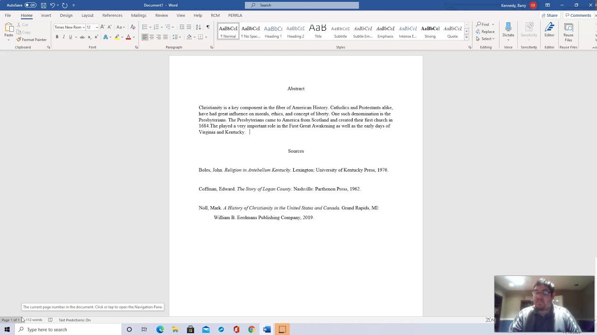
Task: Switch to the References tab
Action: click(112, 15)
